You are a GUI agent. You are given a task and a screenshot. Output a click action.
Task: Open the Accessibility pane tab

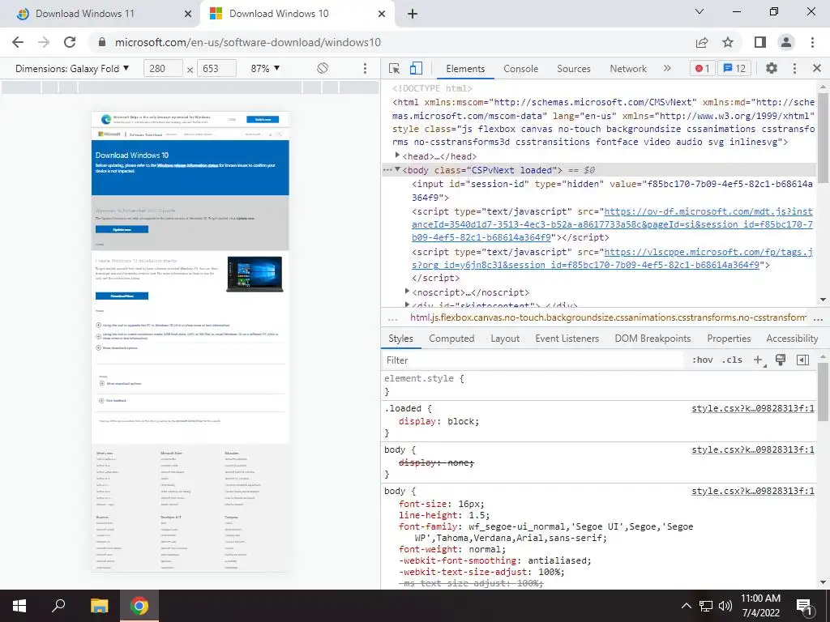[x=792, y=339]
